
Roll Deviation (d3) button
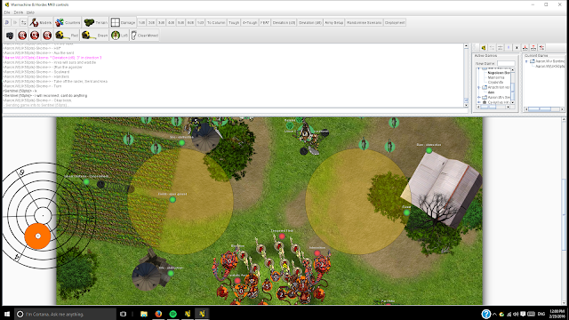click(284, 22)
